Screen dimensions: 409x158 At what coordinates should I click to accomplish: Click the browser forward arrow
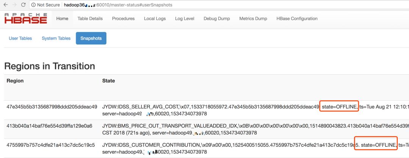coord(14,5)
